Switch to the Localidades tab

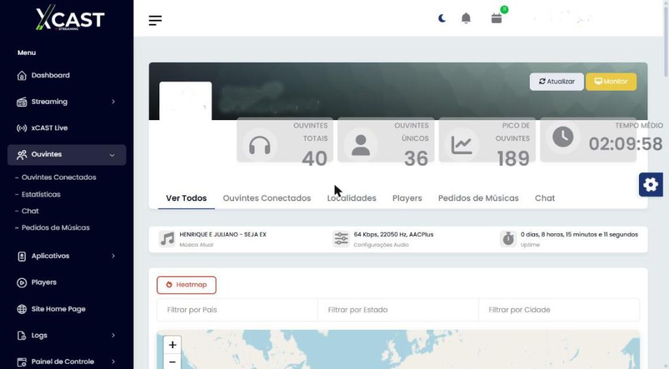click(351, 198)
